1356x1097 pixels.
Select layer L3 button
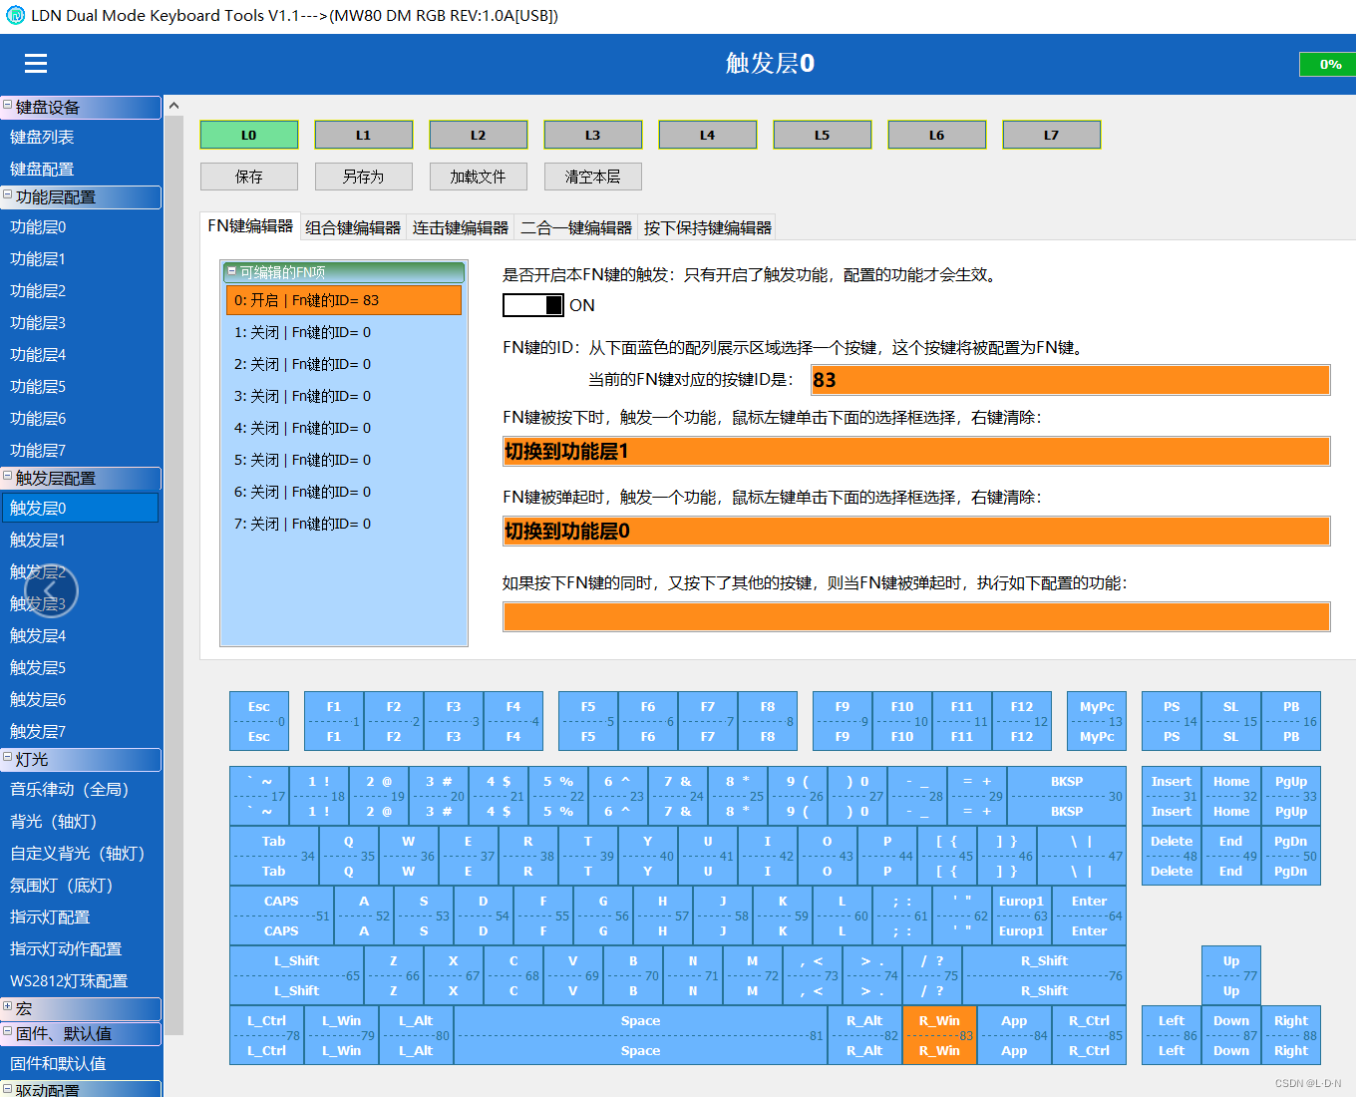click(593, 135)
